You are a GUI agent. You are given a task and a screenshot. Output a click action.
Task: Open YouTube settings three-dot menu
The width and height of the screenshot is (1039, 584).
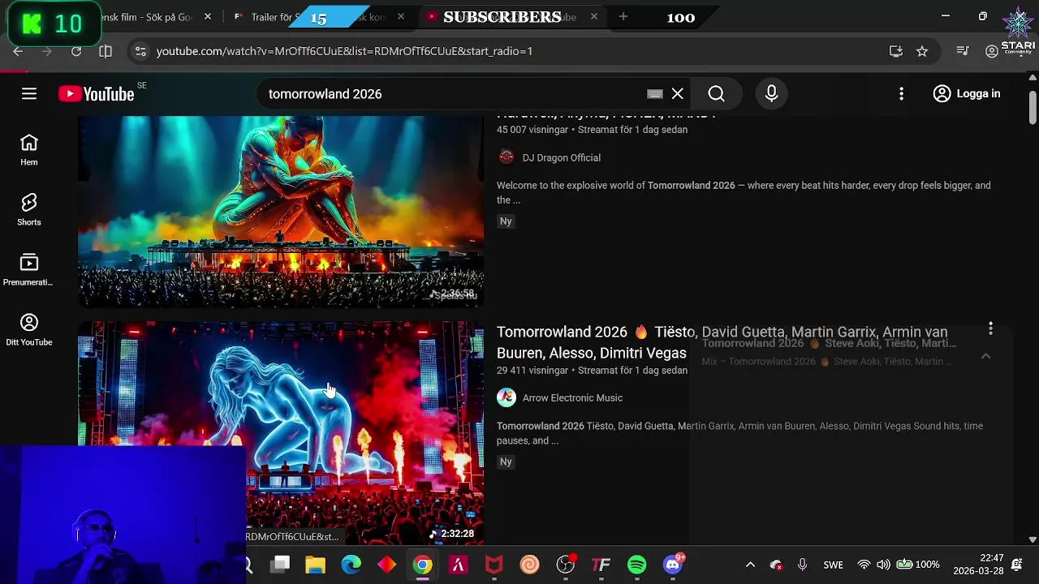pos(901,94)
